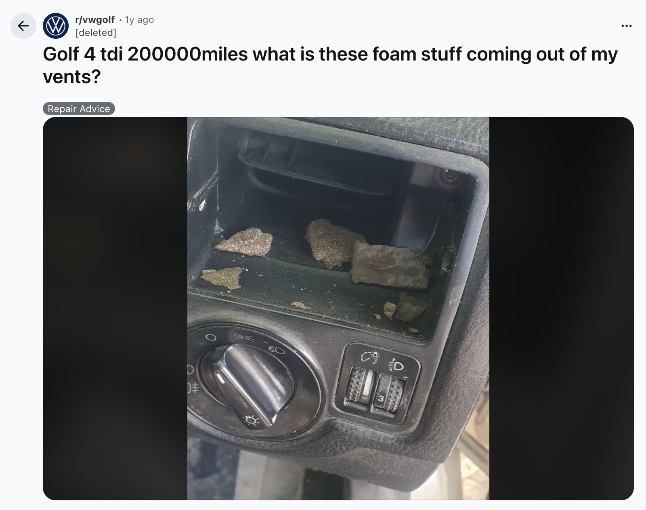Open the VW logo subreddit avatar
Screen dimensions: 646x510
56,26
